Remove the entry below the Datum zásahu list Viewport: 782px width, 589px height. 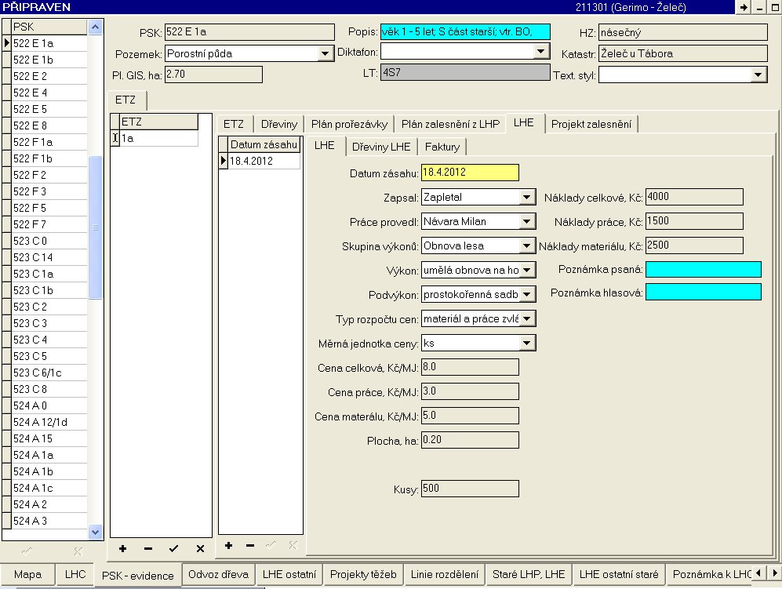(x=250, y=546)
